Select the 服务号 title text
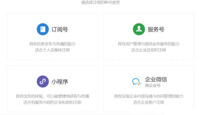203x115 pixels. 156,29
